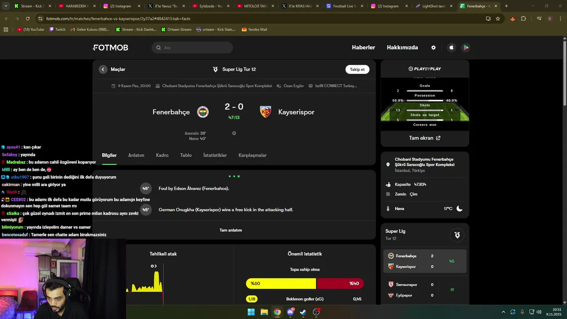The width and height of the screenshot is (567, 319).
Task: Click referee name Ozan Ergün
Action: (293, 86)
